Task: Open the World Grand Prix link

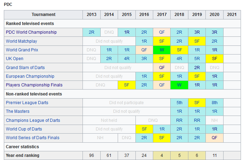Action: pyautogui.click(x=22, y=50)
